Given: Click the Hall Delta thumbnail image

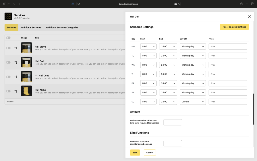Looking at the screenshot, I should (26, 76).
